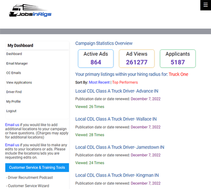Open Dashboard in the sidebar

(14, 54)
